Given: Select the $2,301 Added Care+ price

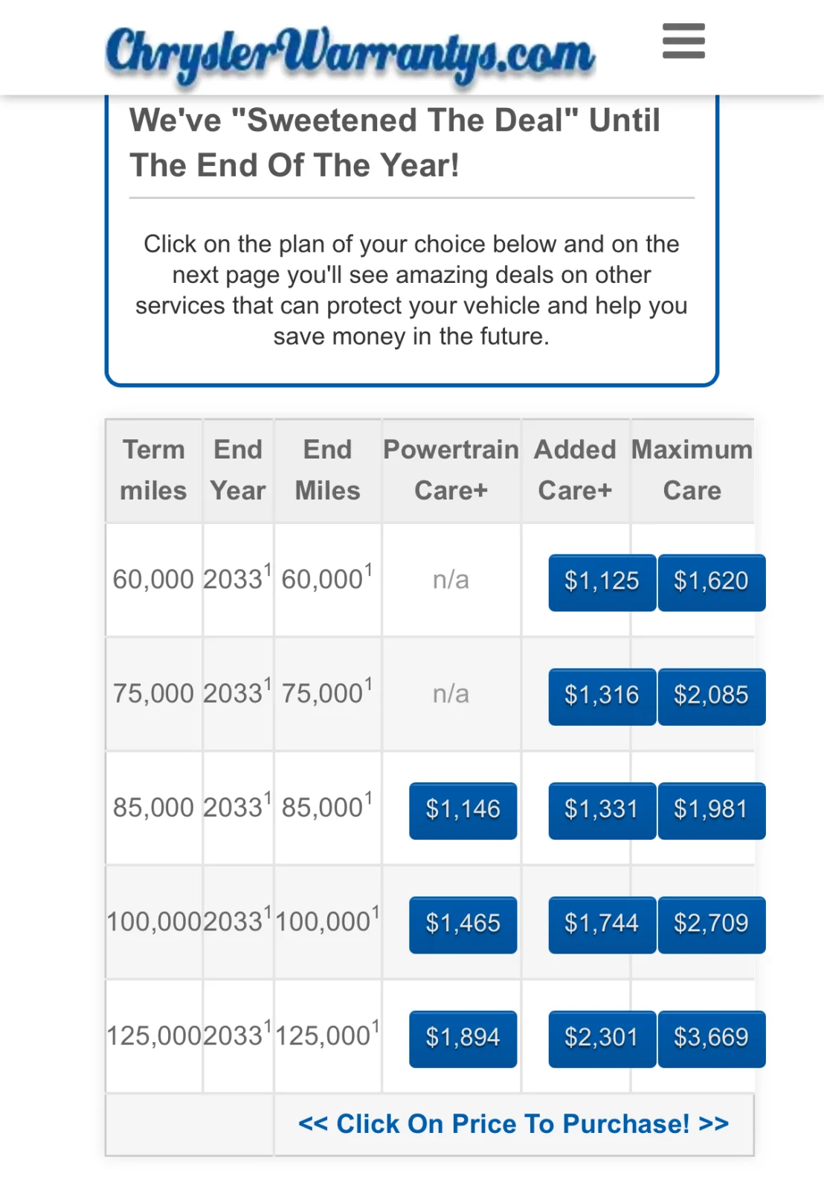Looking at the screenshot, I should point(602,1039).
